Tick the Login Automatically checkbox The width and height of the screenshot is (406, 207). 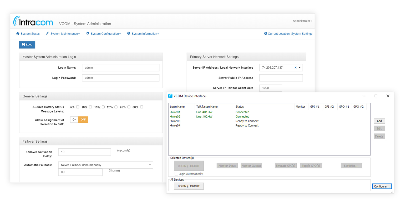coord(176,174)
